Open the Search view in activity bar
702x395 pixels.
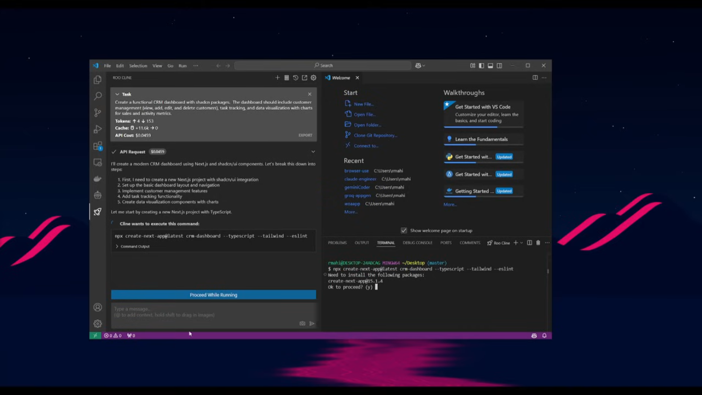click(x=98, y=96)
